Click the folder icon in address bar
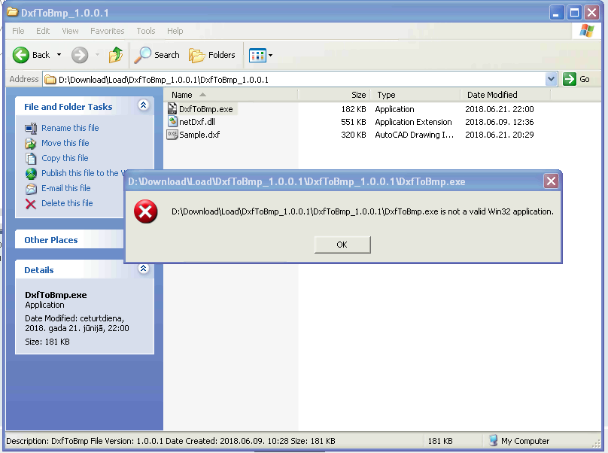 50,80
